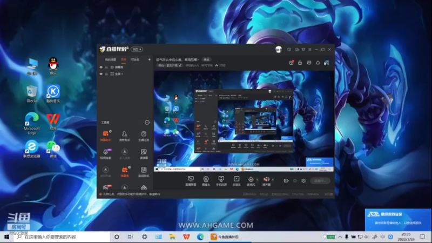The width and height of the screenshot is (432, 243).
Task: Click the start streaming button
Action: pyautogui.click(x=320, y=181)
